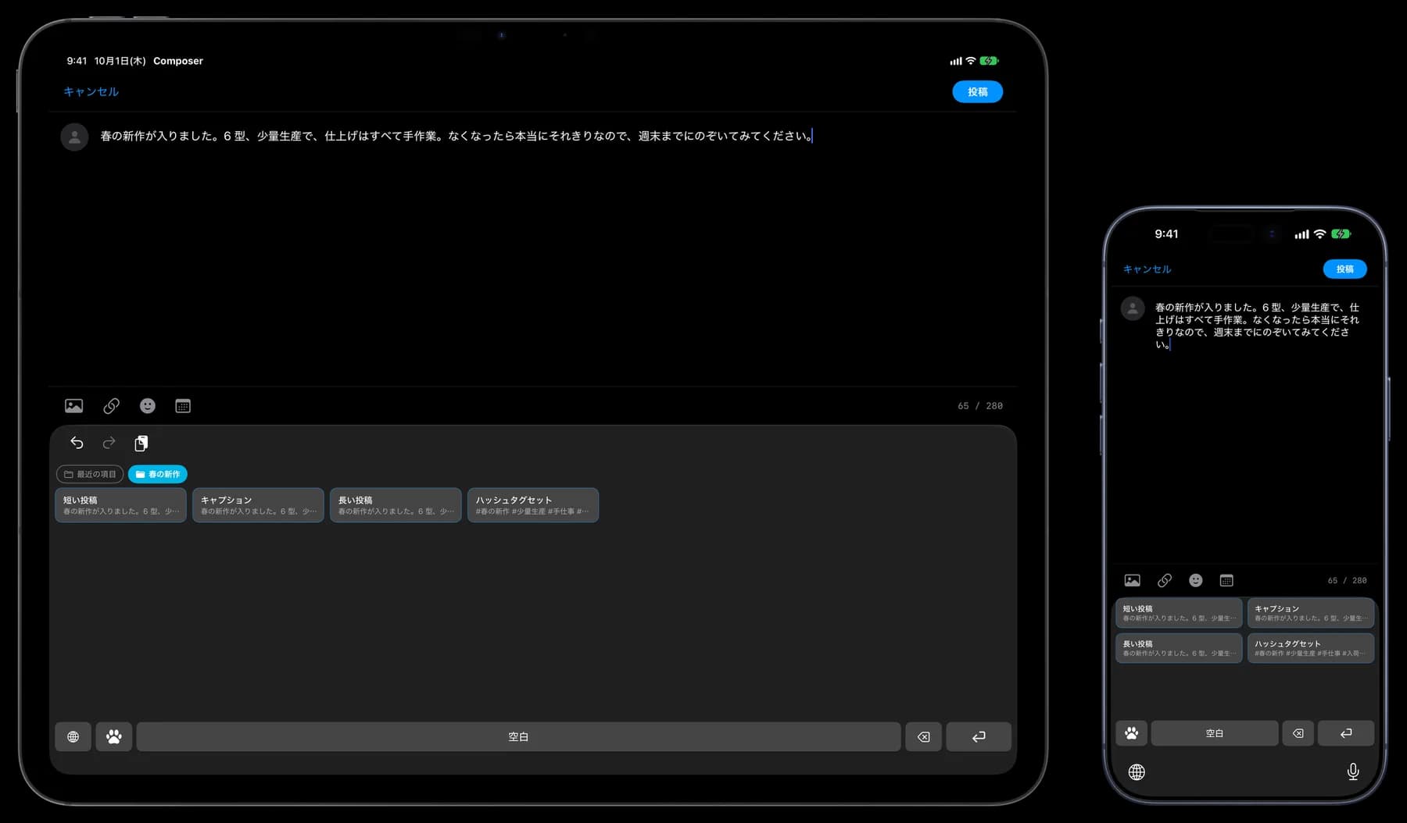Insert the 長い投稿 snippet on iPad
Screen dimensions: 1407x823
pyautogui.click(x=396, y=505)
